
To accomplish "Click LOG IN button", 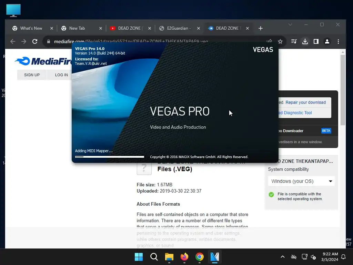I will point(61,75).
